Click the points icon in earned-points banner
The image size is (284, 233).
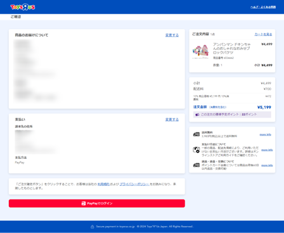pos(197,115)
